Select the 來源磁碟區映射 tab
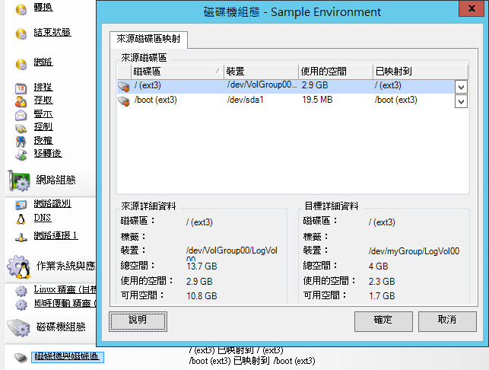Screen dimensions: 489x370 click(148, 40)
